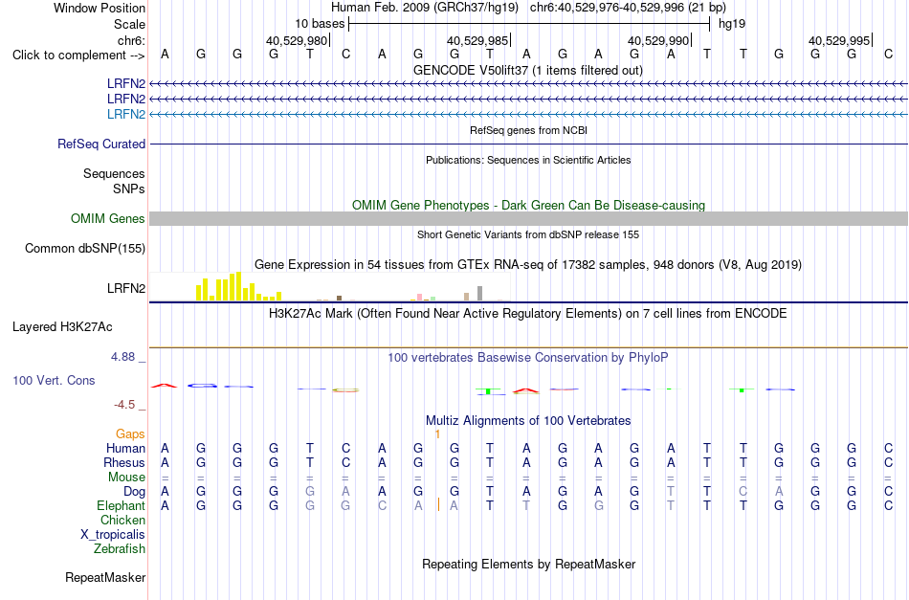Select the "X_tropicalis" alignment row label
Image resolution: width=909 pixels, height=600 pixels.
tap(113, 535)
